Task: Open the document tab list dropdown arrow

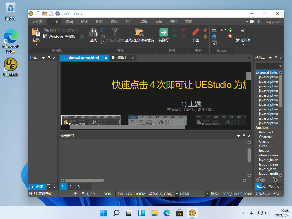Action: click(249, 58)
